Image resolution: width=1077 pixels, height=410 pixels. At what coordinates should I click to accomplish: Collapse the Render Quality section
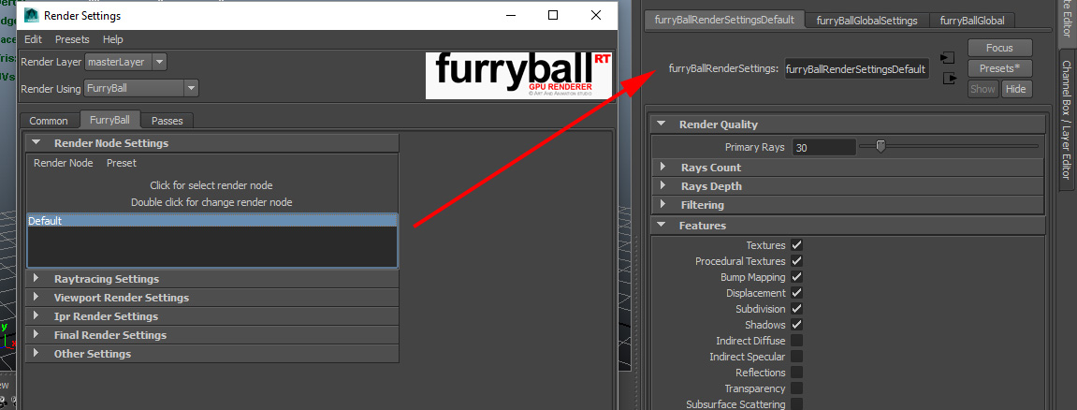848,124
